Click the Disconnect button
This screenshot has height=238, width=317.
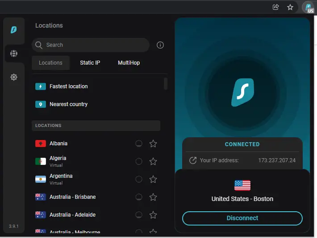[x=242, y=218]
